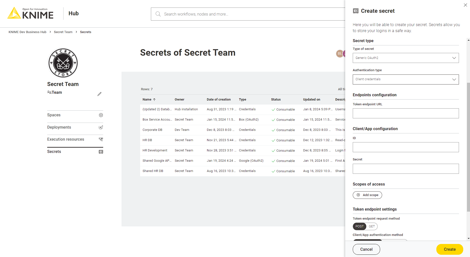Click the Rows: 7 label

tap(147, 89)
